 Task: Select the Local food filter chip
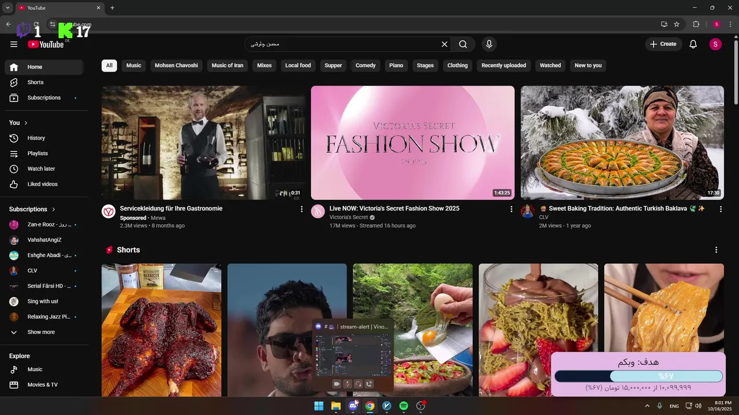(x=298, y=66)
